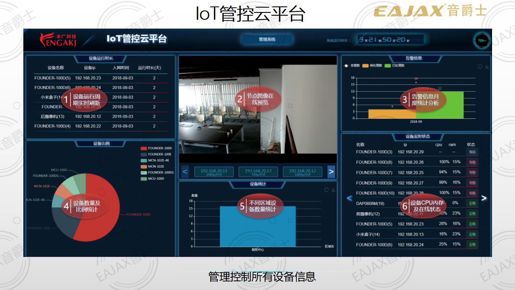Image resolution: width=515 pixels, height=290 pixels.
Task: Show next page of 设备实时状态 list
Action: pos(484,198)
